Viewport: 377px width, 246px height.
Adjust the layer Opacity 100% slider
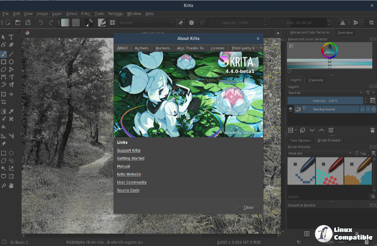[x=325, y=101]
